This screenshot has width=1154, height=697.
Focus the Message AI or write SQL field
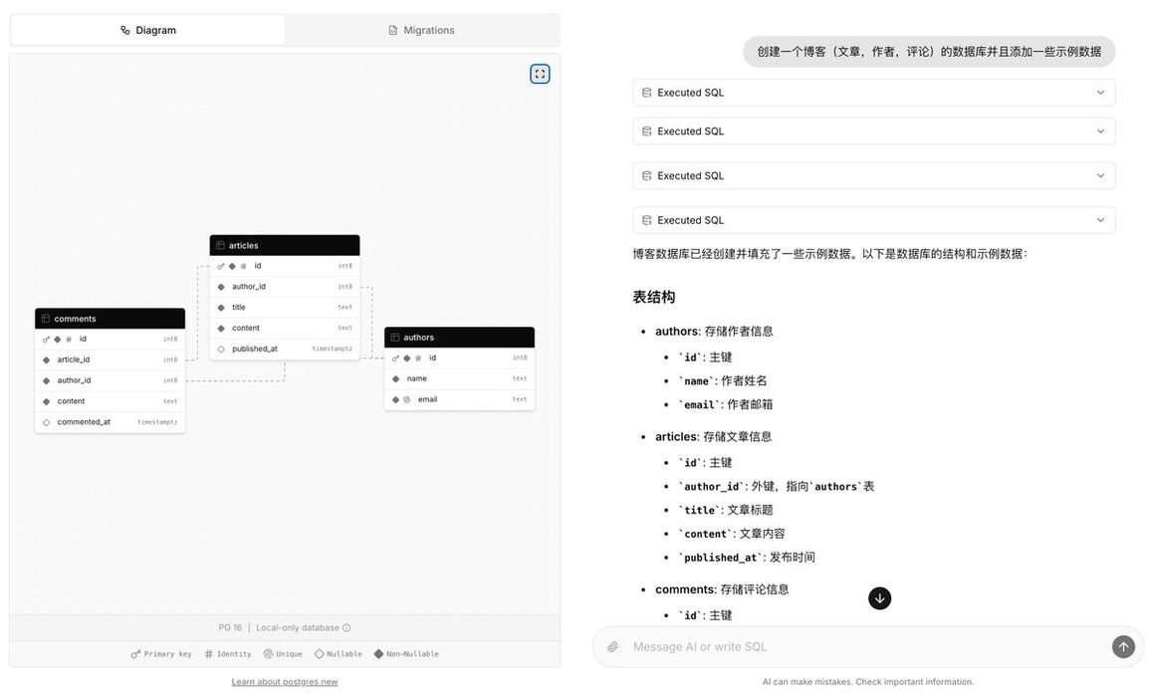(x=865, y=647)
